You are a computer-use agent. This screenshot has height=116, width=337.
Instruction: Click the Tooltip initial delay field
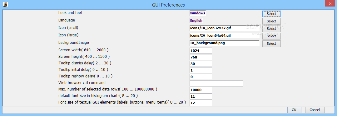coord(201,70)
